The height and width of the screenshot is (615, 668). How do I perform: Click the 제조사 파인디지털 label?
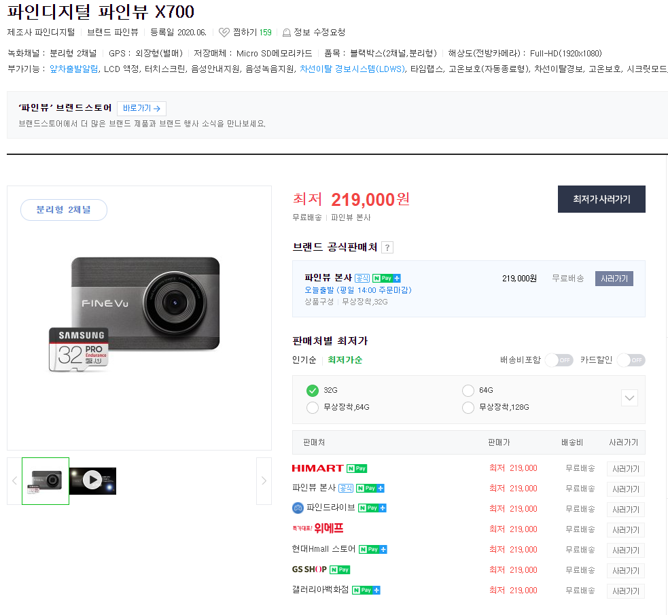coord(41,33)
